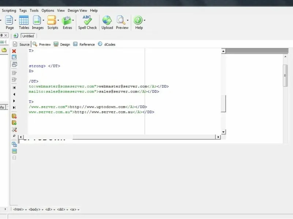The height and width of the screenshot is (219, 293).
Task: Expand the <a> breadcrumb dropdown
Action: pos(78,210)
